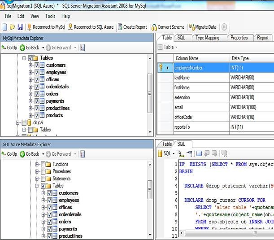Switch to the Properties tab
Viewport: 274px width, 240px height.
239,38
